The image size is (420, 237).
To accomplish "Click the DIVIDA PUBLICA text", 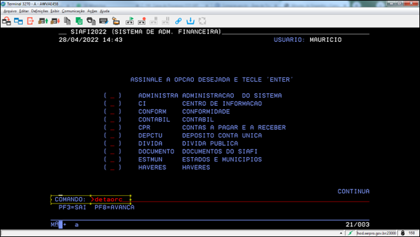I will [x=210, y=144].
